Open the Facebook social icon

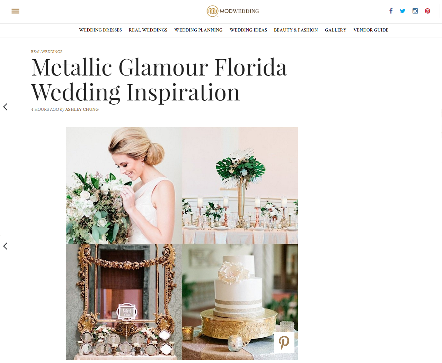pos(391,11)
